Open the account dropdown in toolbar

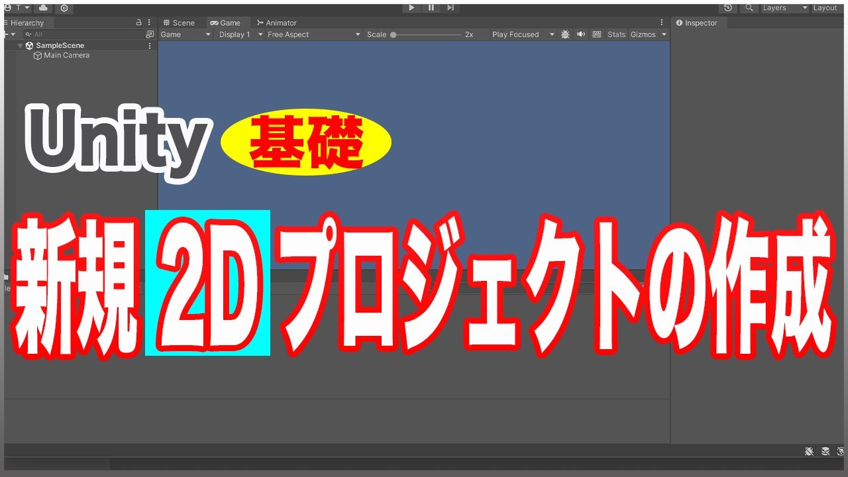[19, 8]
